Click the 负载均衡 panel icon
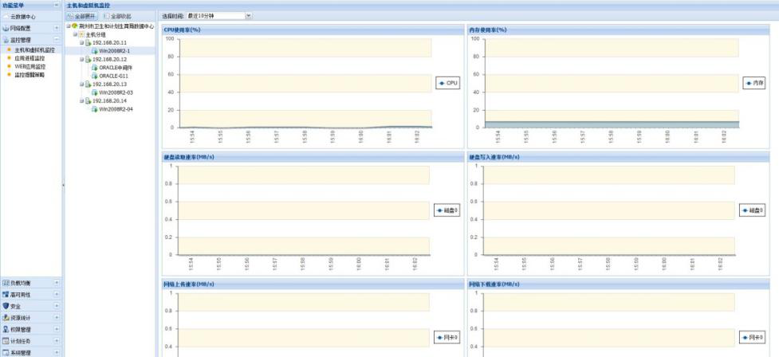 tap(6, 283)
